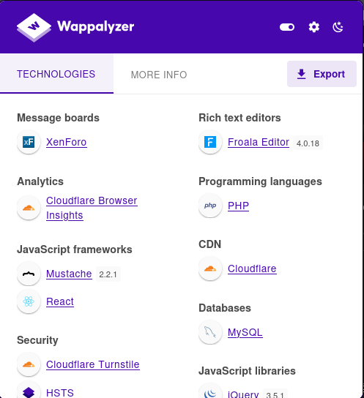Click the CDN category heading

[x=209, y=244]
